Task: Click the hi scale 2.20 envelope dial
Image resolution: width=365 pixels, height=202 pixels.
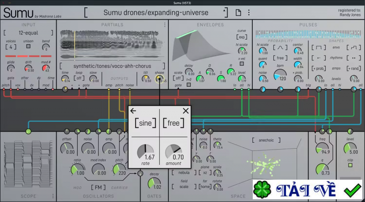Action: (242, 51)
